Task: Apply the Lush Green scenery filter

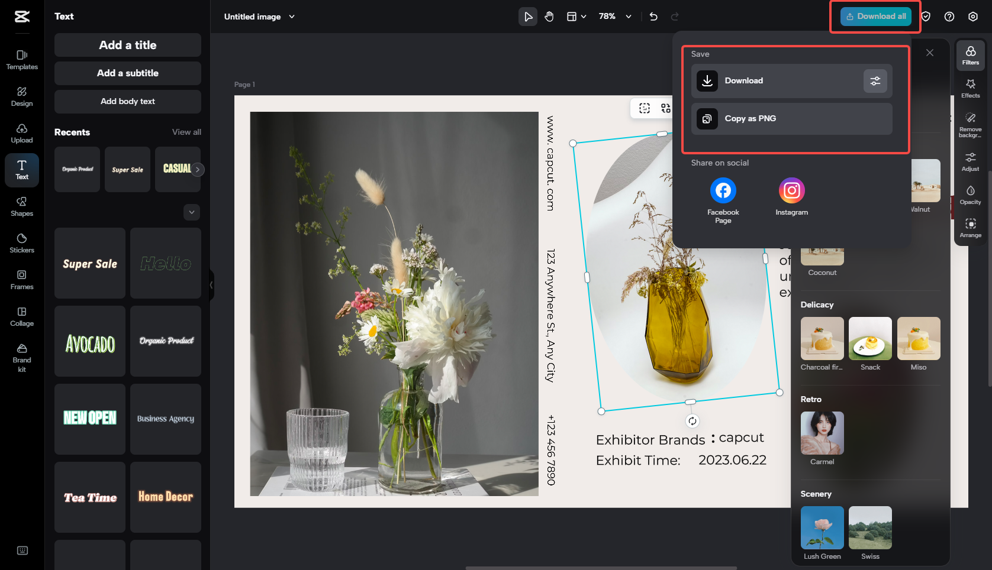Action: 822,528
